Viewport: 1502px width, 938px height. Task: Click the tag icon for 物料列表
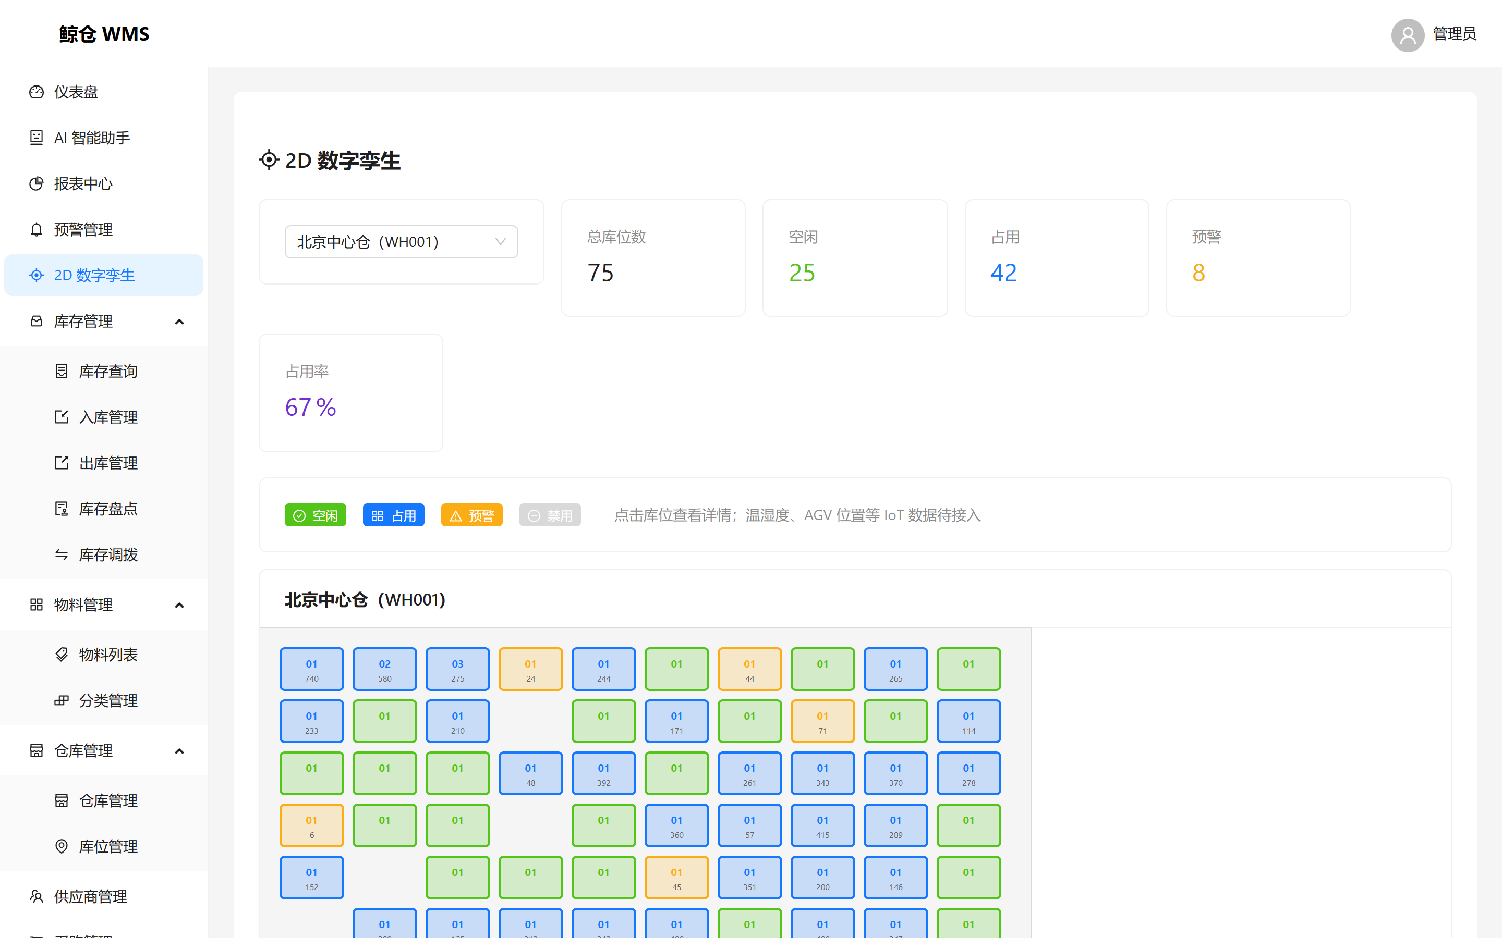pos(62,655)
